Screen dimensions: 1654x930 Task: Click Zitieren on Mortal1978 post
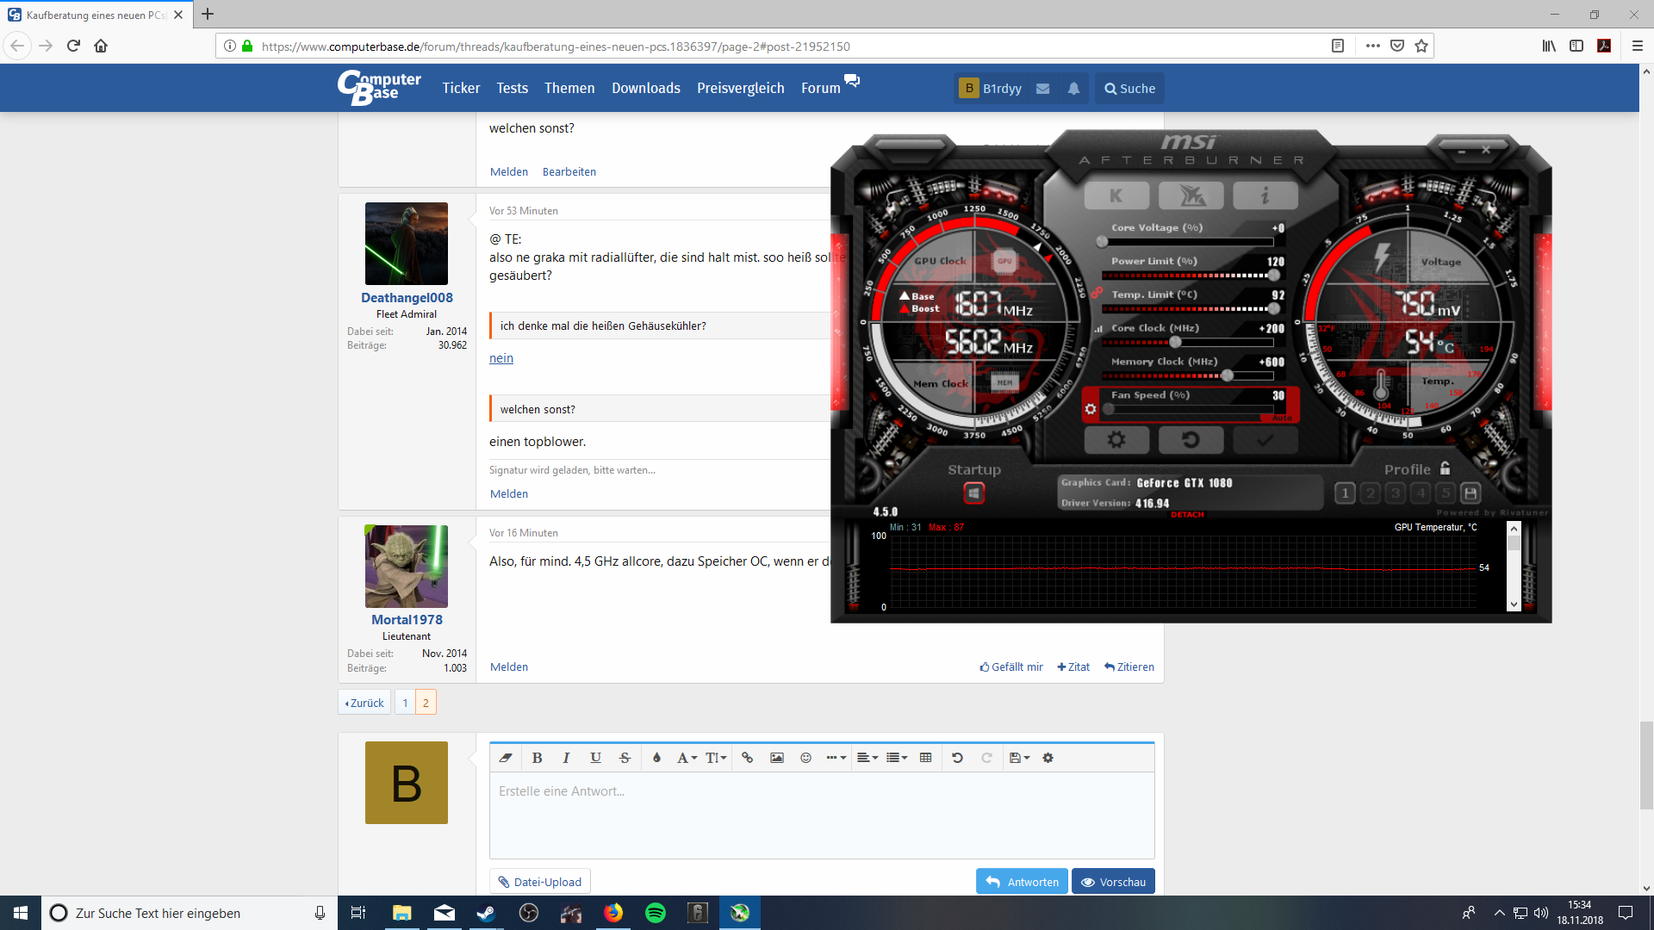(1129, 667)
